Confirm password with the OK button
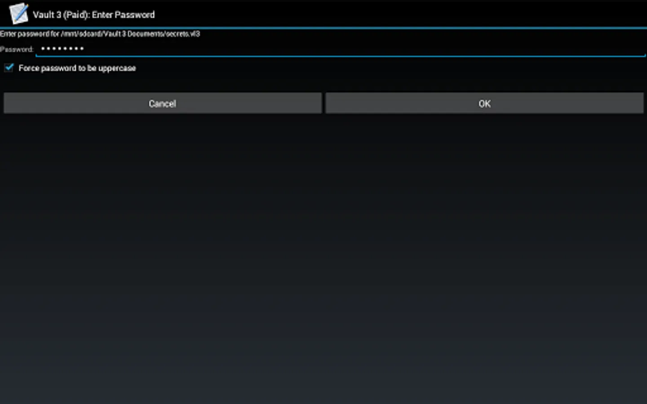Screen dimensions: 647x404 (484, 103)
